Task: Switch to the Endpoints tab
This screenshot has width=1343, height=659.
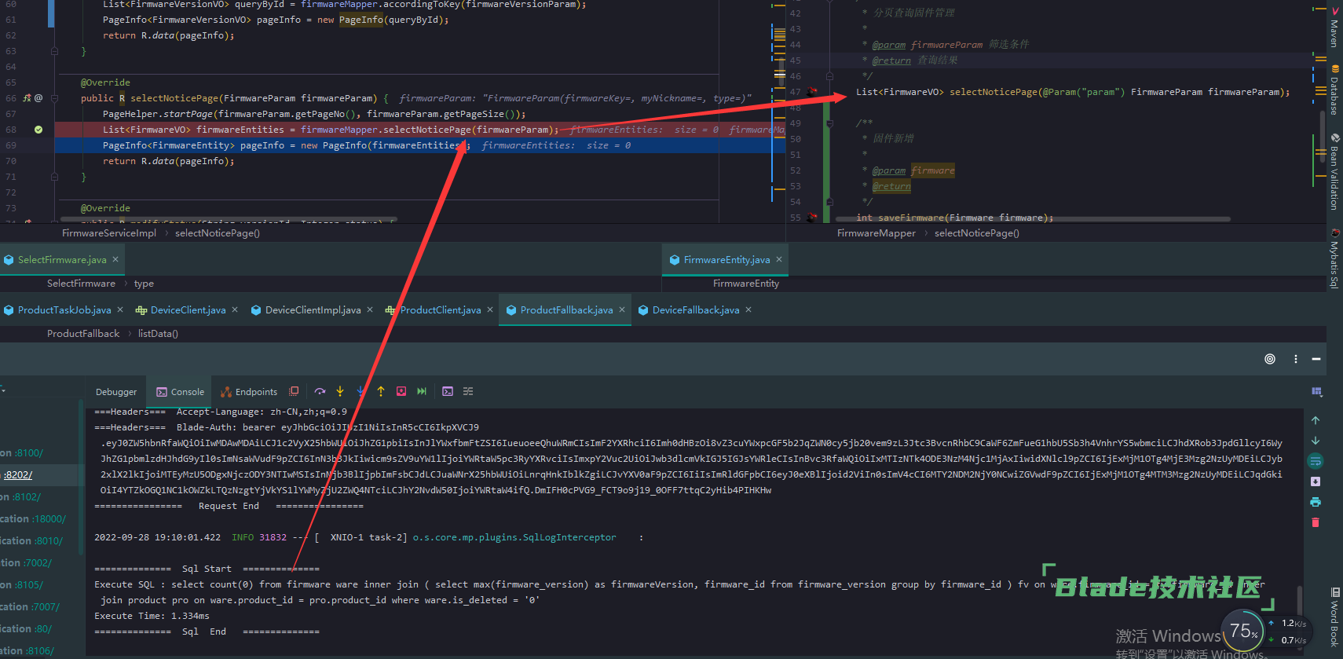Action: 249,392
